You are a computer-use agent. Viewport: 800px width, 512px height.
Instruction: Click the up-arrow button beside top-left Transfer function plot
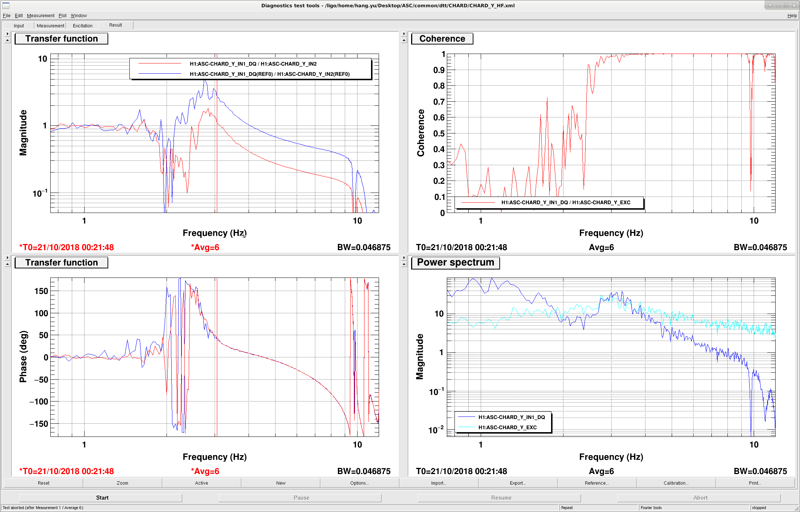click(x=7, y=40)
